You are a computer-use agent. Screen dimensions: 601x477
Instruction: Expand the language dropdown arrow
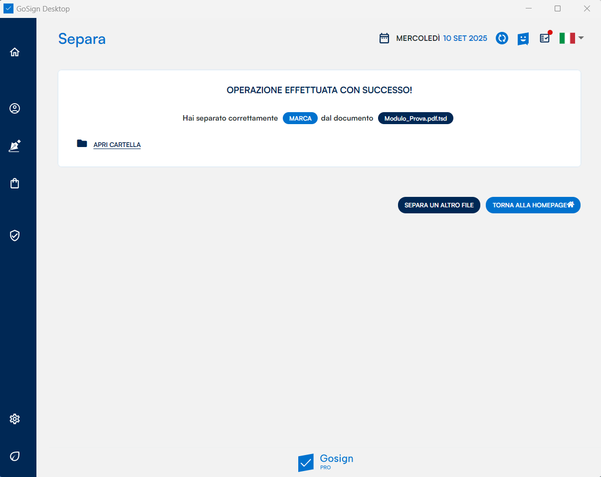[581, 38]
